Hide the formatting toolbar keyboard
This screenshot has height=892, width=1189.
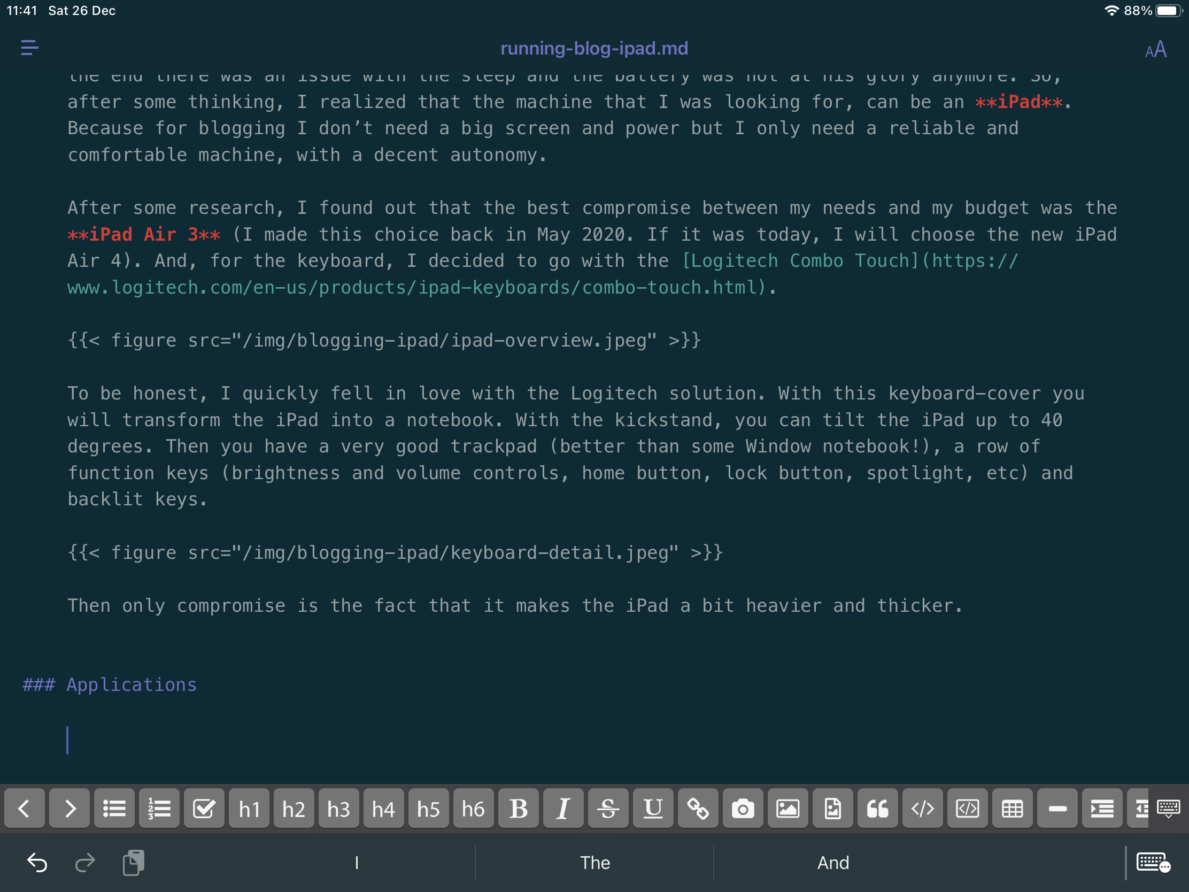point(1169,808)
